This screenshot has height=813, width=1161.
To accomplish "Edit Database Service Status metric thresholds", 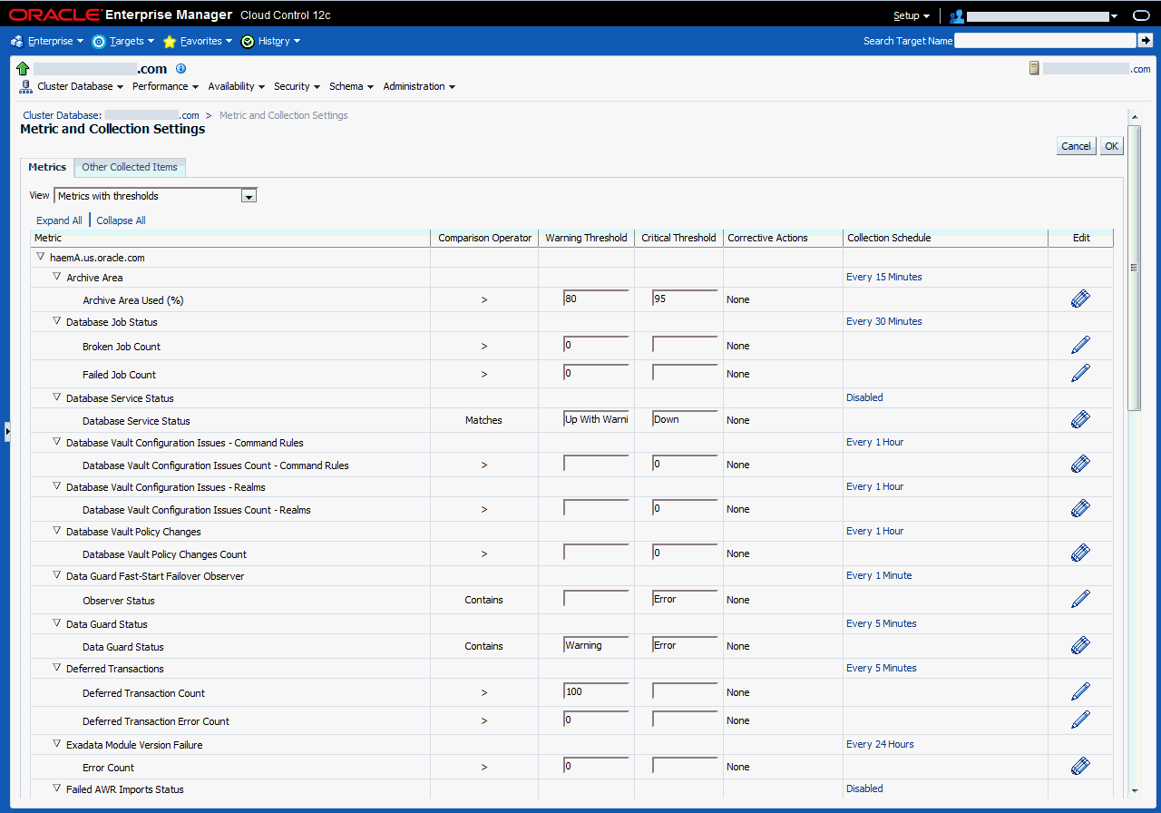I will 1080,420.
